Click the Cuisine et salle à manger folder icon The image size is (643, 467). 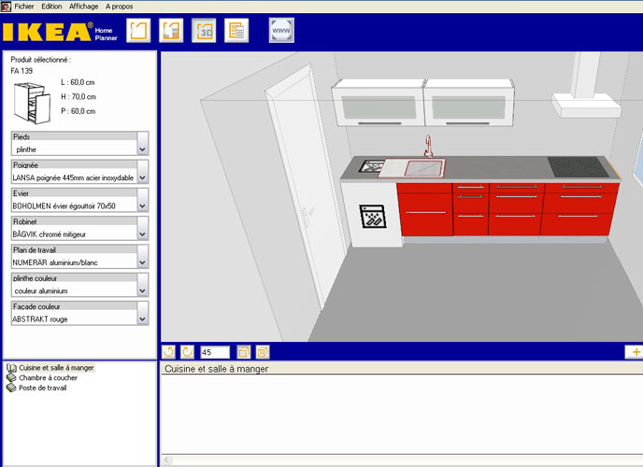11,368
